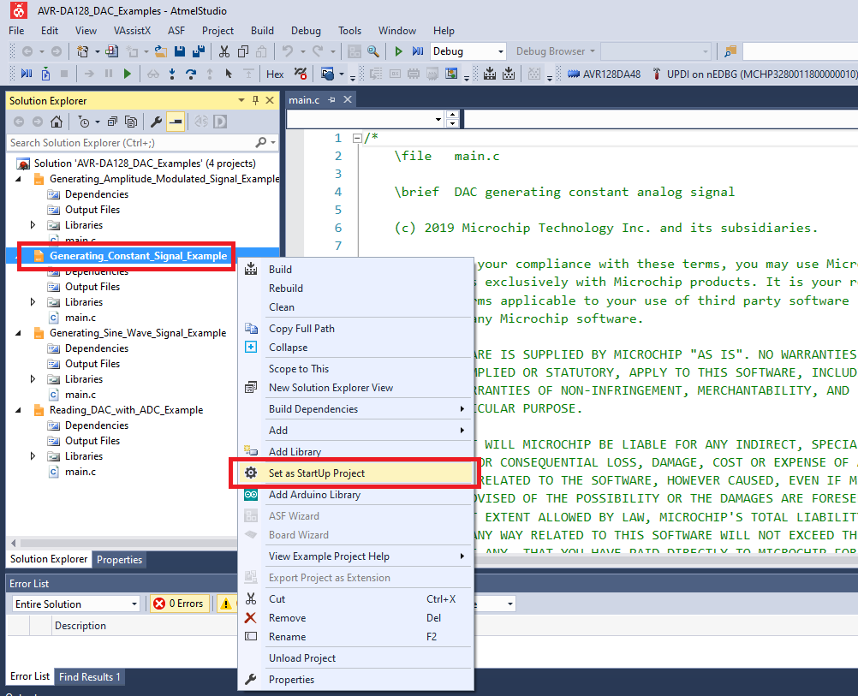Open the New Project icon dropdown arrow

point(98,52)
